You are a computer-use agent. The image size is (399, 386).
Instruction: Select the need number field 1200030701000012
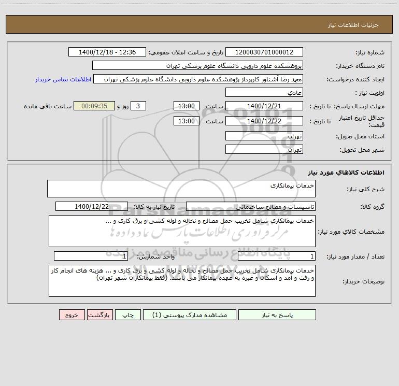264,52
